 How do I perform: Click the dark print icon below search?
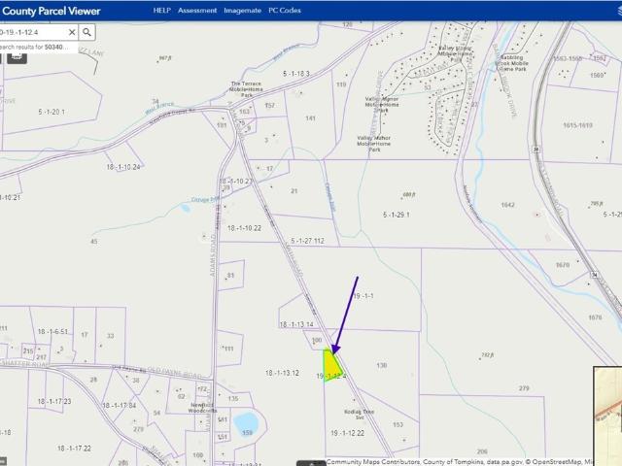(x=17, y=58)
